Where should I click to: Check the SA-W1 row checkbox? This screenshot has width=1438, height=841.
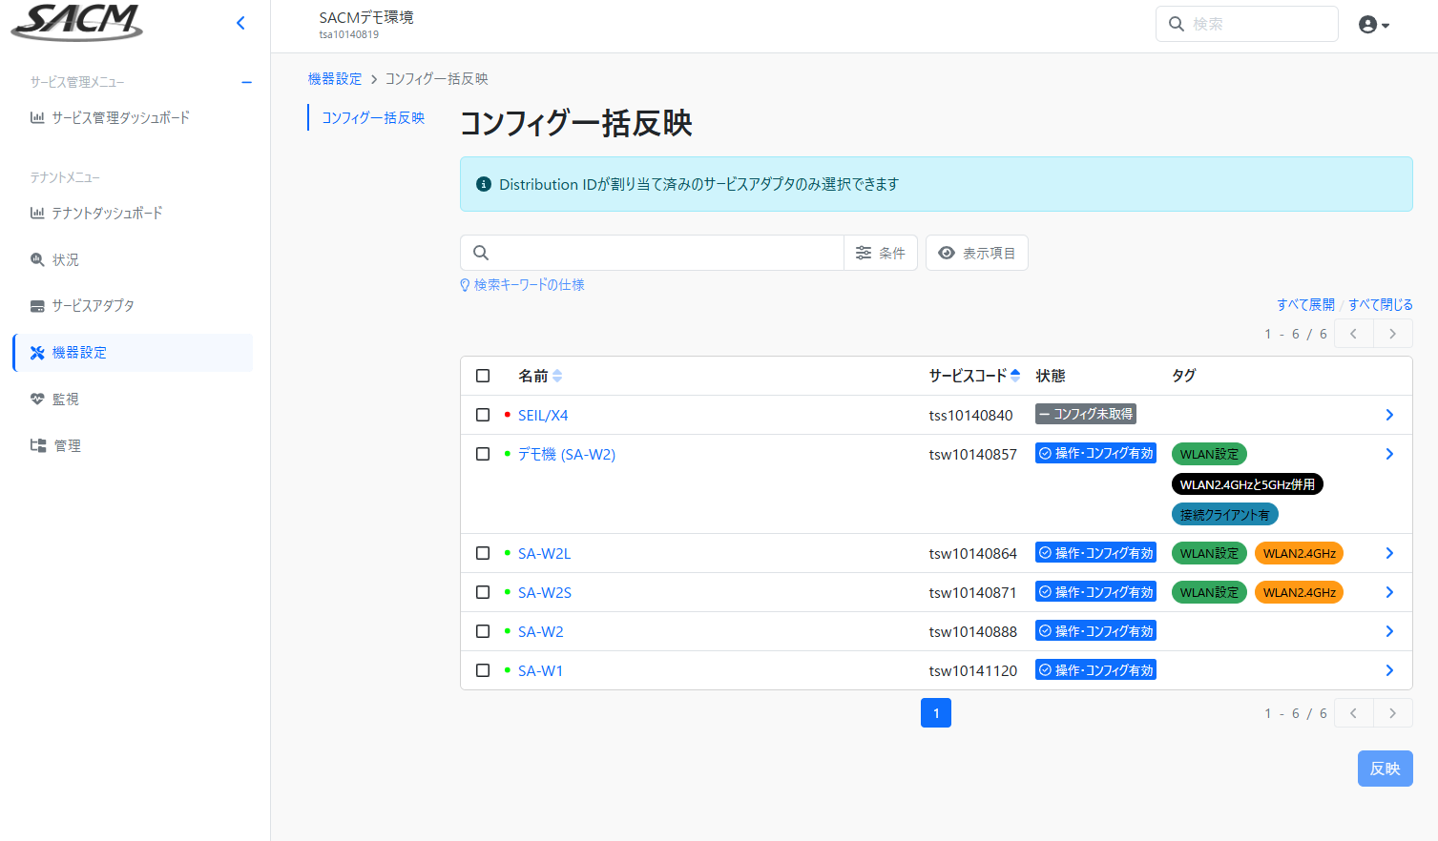click(483, 670)
